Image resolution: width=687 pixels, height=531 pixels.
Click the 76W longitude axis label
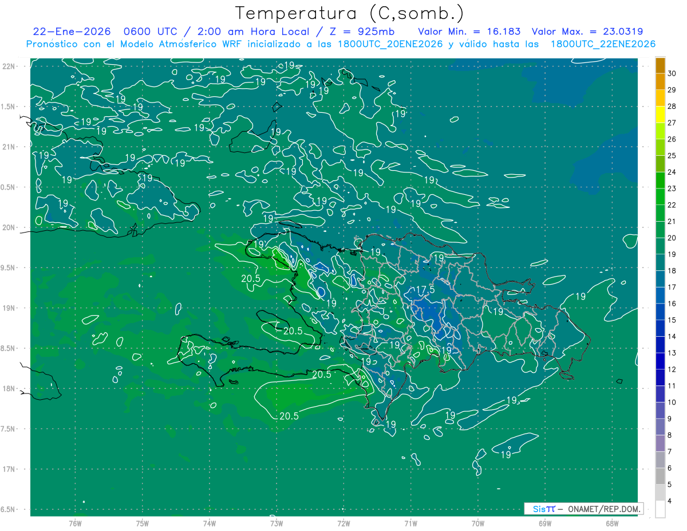click(x=75, y=523)
